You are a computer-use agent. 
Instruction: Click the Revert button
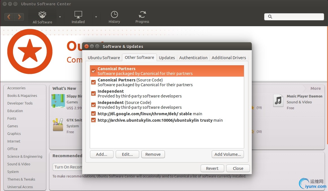212,168
